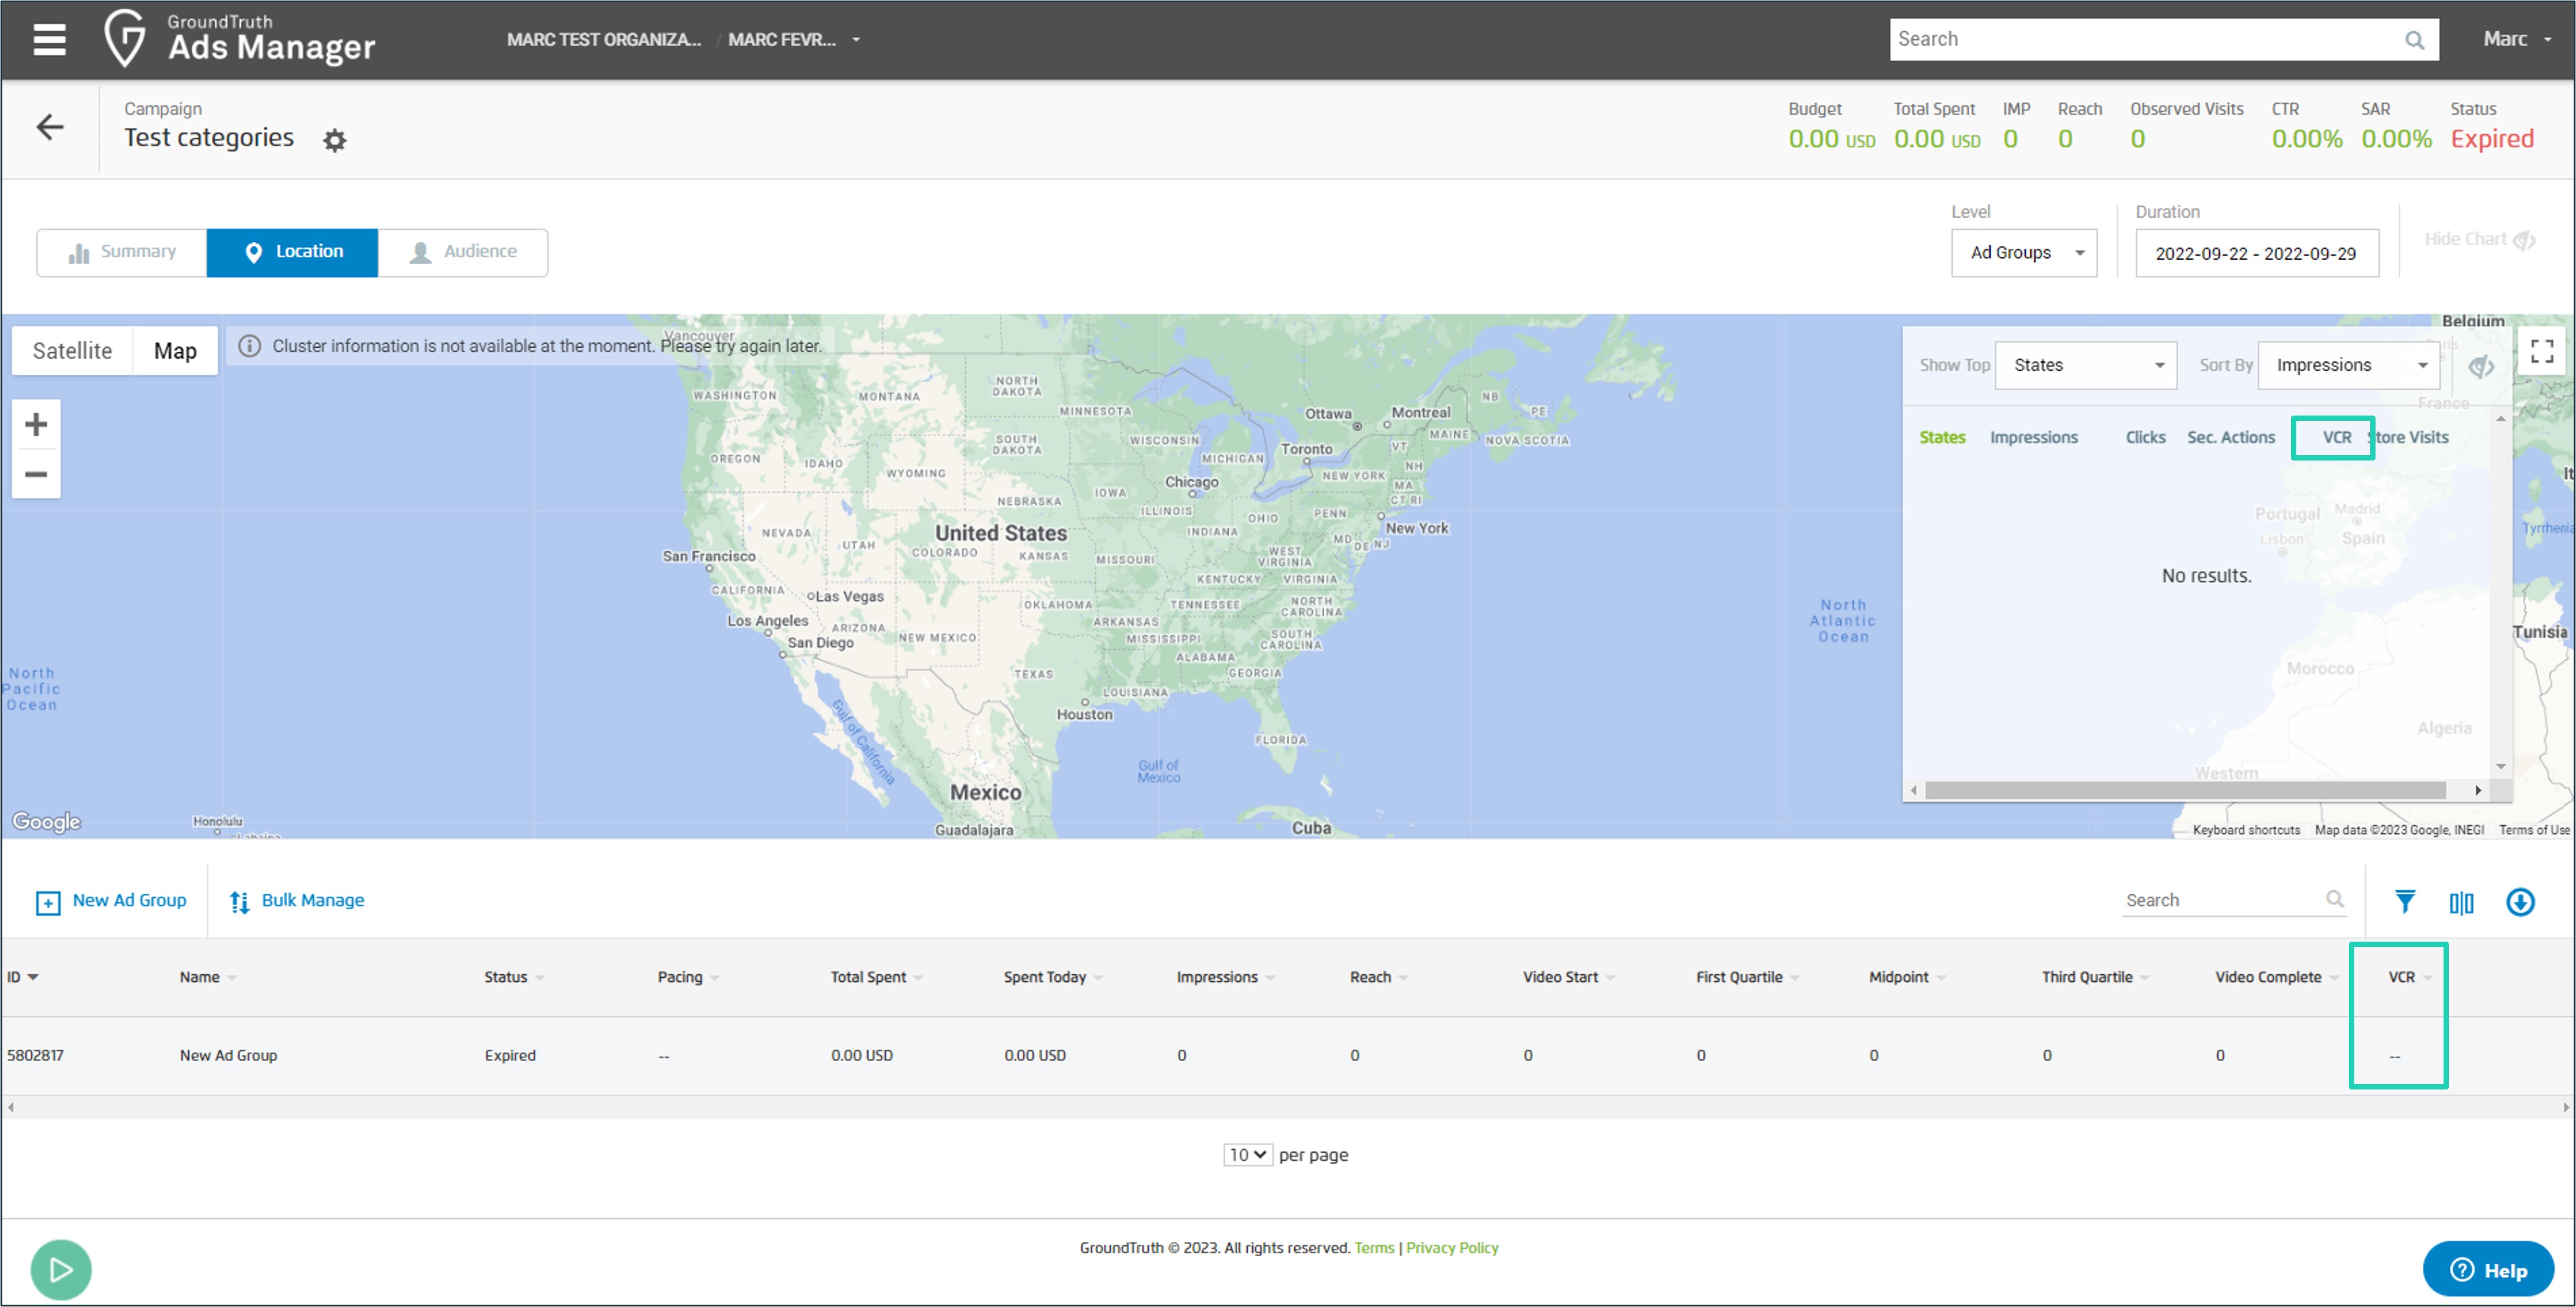Select the States column header in panel
The height and width of the screenshot is (1307, 2576).
[x=1942, y=437]
